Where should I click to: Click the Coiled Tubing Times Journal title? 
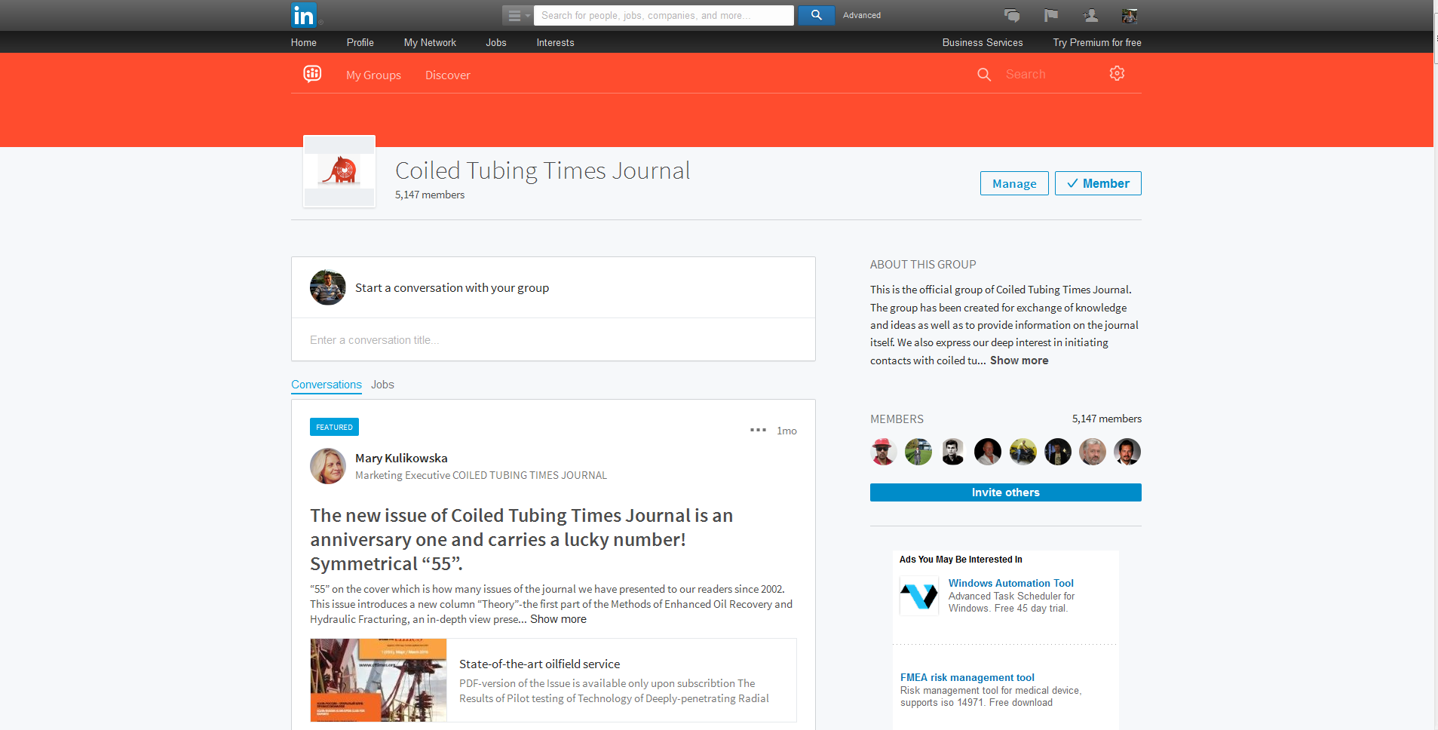pyautogui.click(x=542, y=170)
